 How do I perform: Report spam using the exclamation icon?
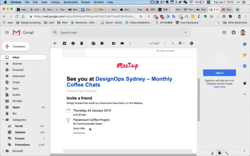(73, 43)
